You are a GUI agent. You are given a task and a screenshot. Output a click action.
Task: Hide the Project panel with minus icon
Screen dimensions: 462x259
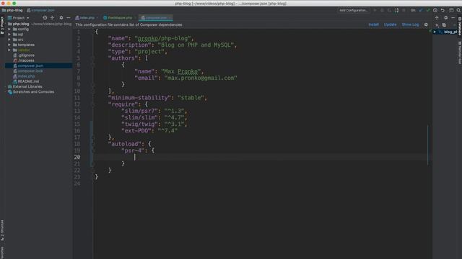click(x=69, y=17)
